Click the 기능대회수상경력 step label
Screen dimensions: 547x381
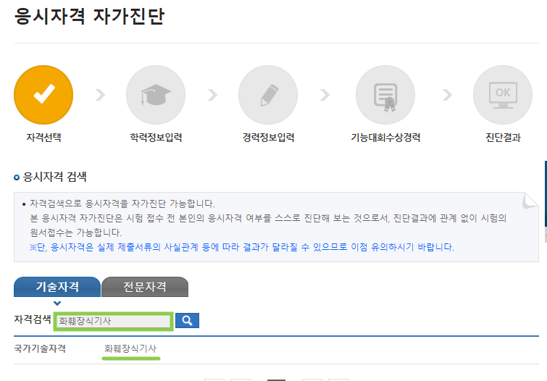[385, 137]
